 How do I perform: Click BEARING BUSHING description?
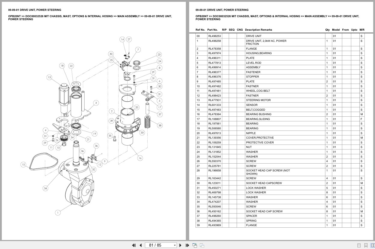[259, 114]
